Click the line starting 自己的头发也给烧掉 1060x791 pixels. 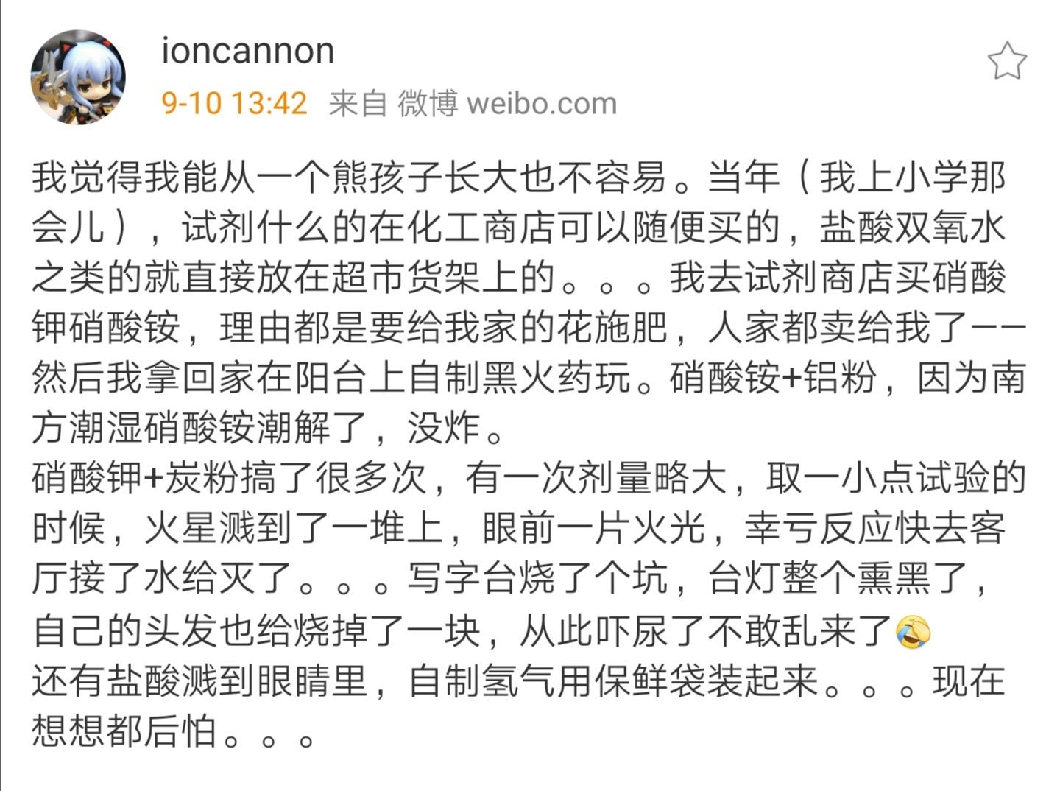pos(481,631)
